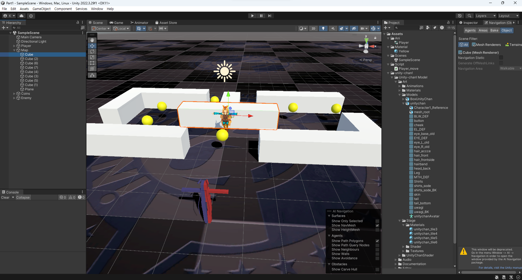Toggle hidden objects visibility icon
Image resolution: width=522 pixels, height=280 pixels.
pyautogui.click(x=354, y=28)
